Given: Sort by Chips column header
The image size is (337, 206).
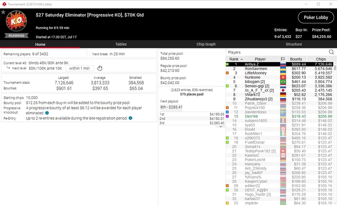Looking at the screenshot, I should tap(321, 59).
